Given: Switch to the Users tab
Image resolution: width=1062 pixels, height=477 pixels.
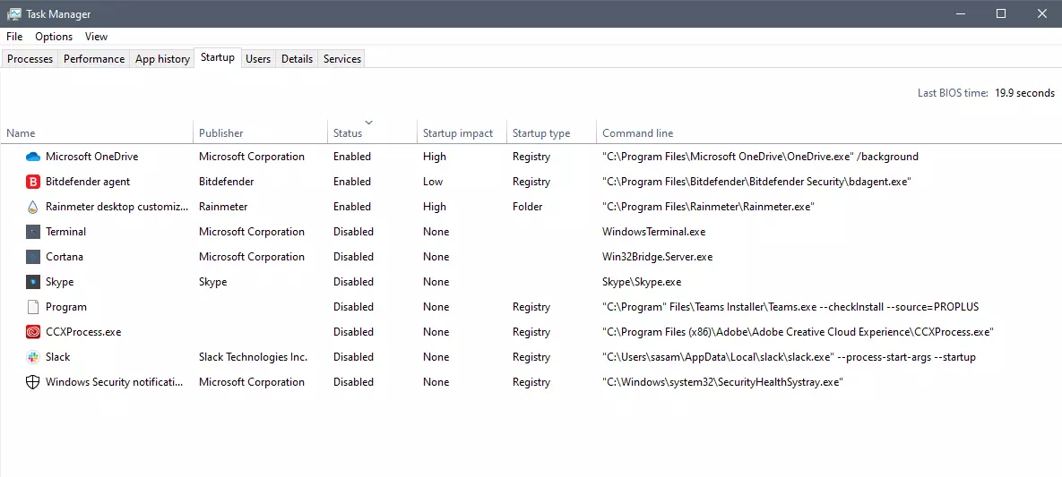Looking at the screenshot, I should tap(258, 59).
